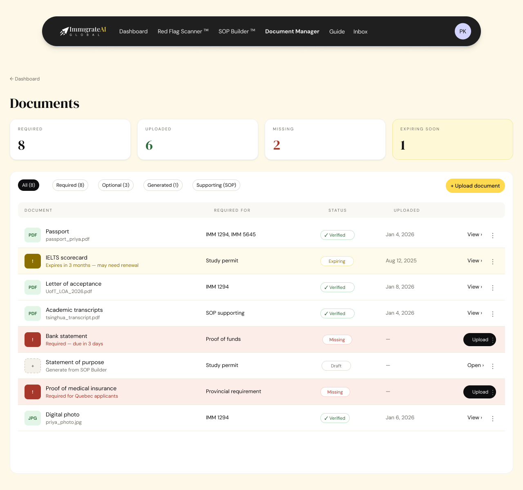Open the Inbox
This screenshot has width=523, height=490.
360,31
